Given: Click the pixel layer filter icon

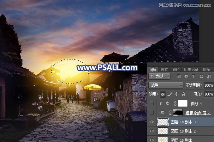Looking at the screenshot, I should pos(179,77).
